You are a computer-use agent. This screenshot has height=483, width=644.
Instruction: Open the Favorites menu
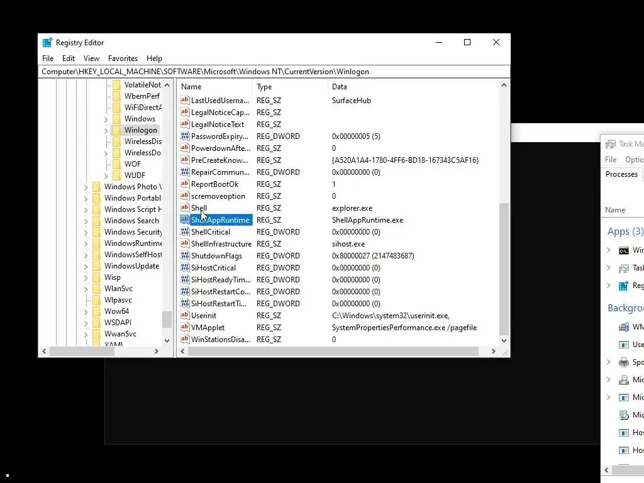tap(123, 58)
